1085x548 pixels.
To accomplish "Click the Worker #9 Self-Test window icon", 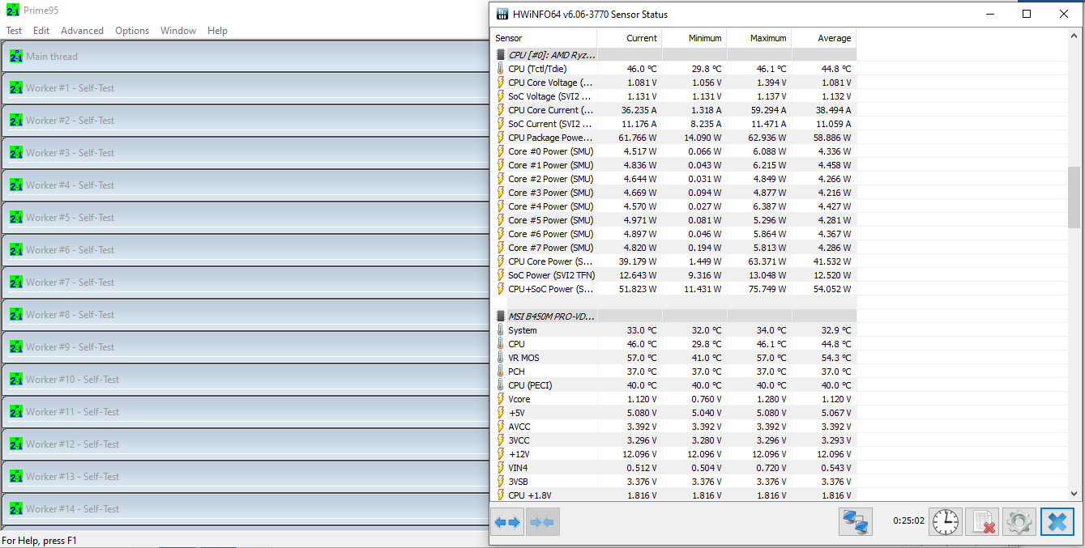I will 16,347.
